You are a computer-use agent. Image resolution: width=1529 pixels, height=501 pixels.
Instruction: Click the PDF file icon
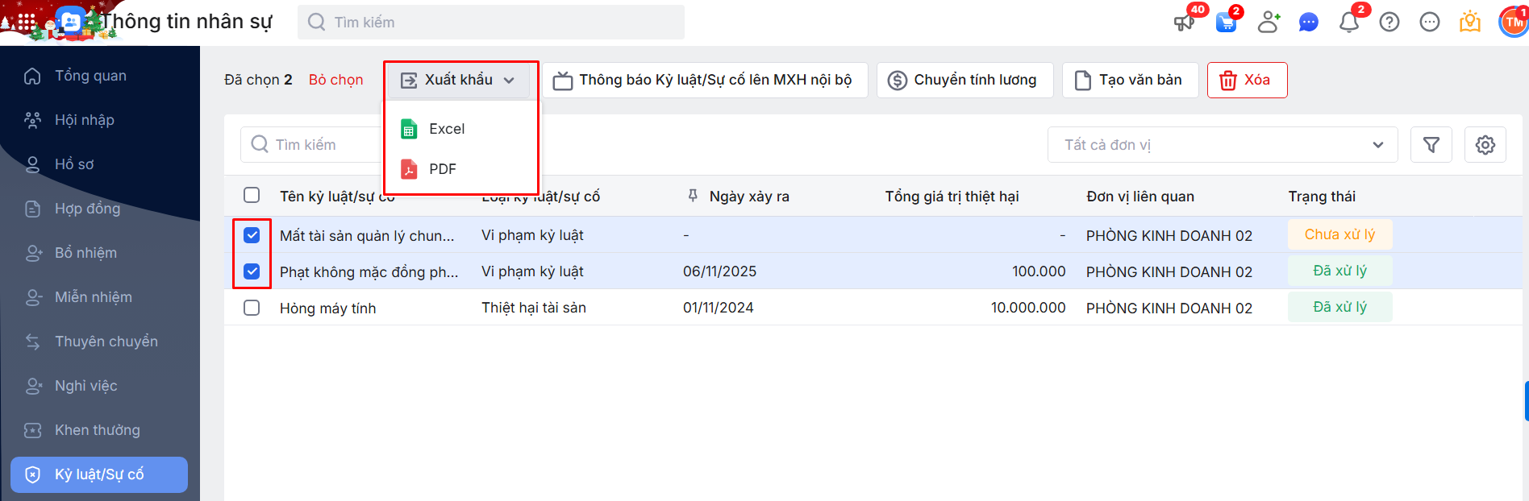click(x=410, y=169)
